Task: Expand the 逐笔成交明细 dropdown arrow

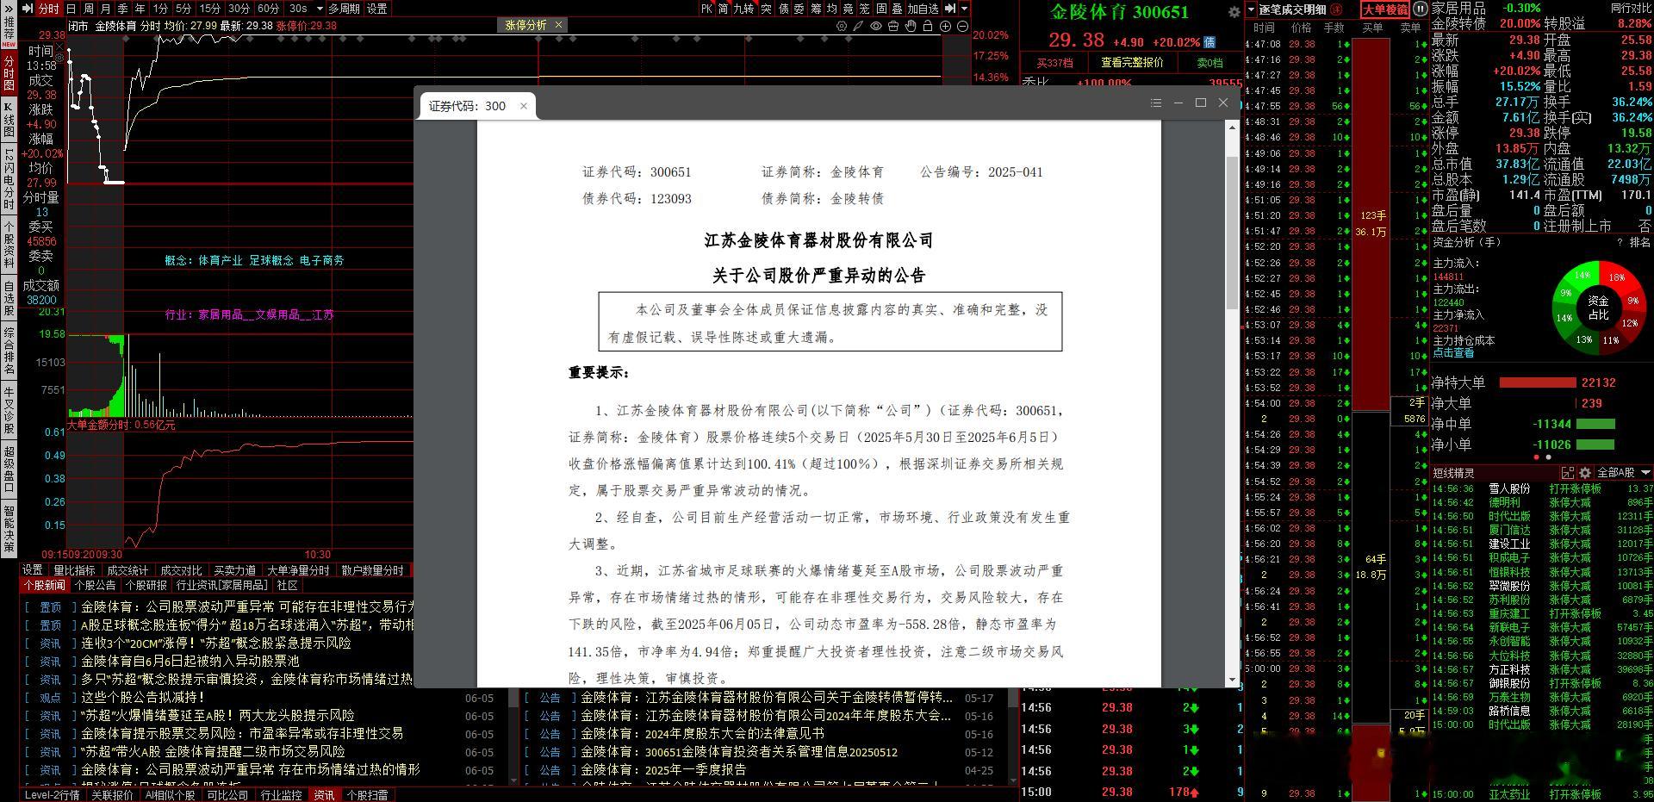Action: (1252, 9)
